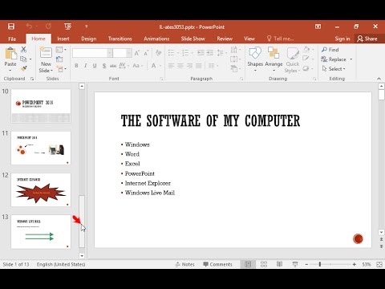Toggle bulleted list formatting

[171, 52]
